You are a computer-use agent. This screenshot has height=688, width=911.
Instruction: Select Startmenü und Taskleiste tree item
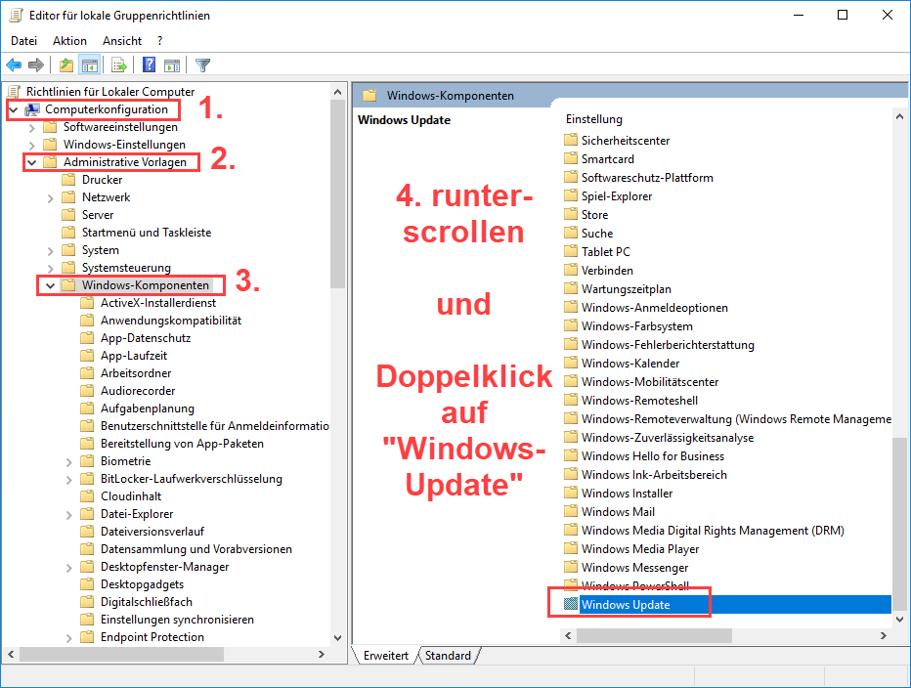pos(147,232)
